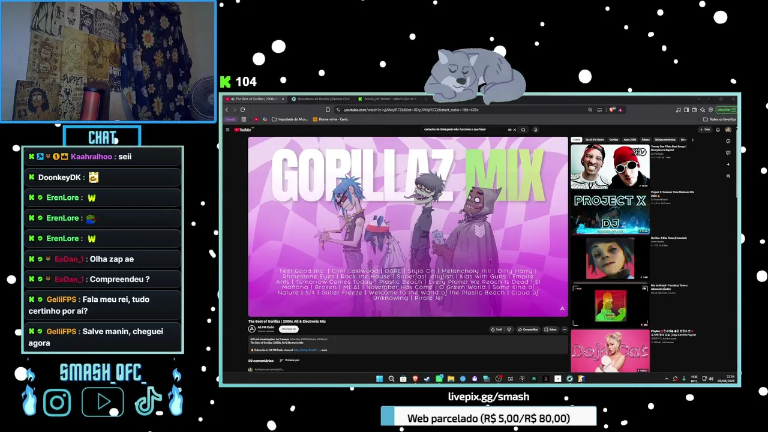Open Project X DJ video thumbnail
Image resolution: width=768 pixels, height=432 pixels.
(610, 213)
